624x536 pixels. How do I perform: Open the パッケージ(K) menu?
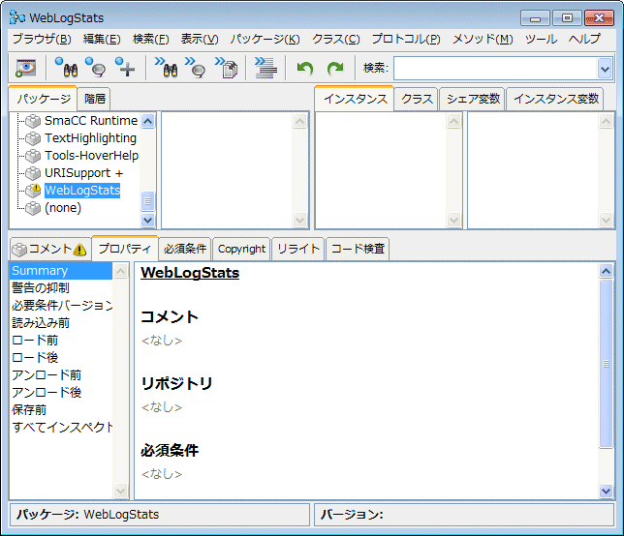pyautogui.click(x=265, y=39)
